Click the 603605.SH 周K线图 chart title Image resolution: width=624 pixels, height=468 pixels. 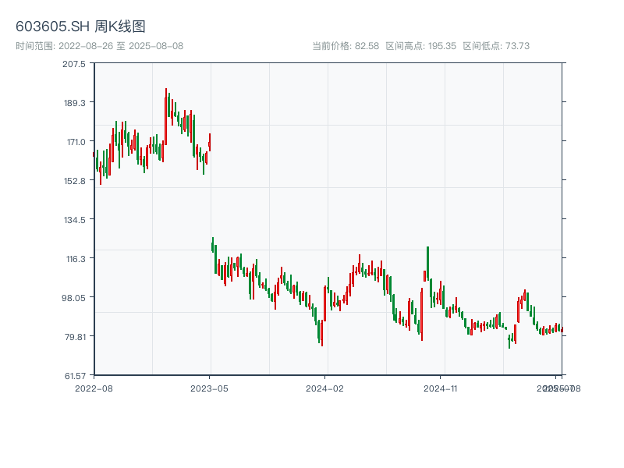click(x=80, y=27)
